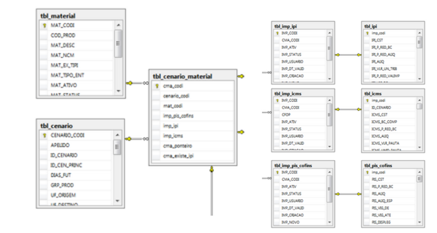This screenshot has width=437, height=233.
Task: Click tbl_ipi scroll up arrow
Action: coord(419,33)
